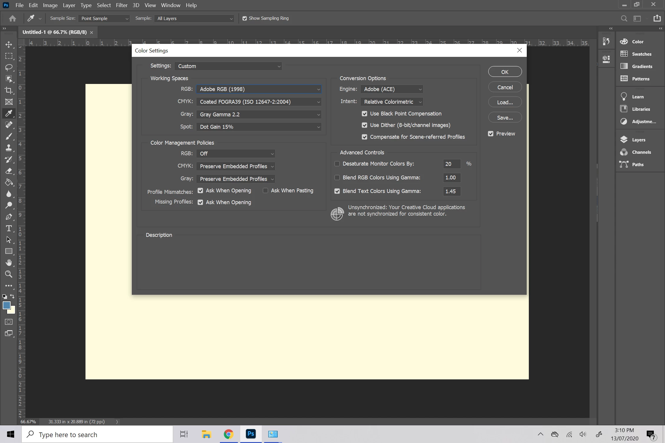
Task: Select the Brush tool
Action: coord(9,136)
